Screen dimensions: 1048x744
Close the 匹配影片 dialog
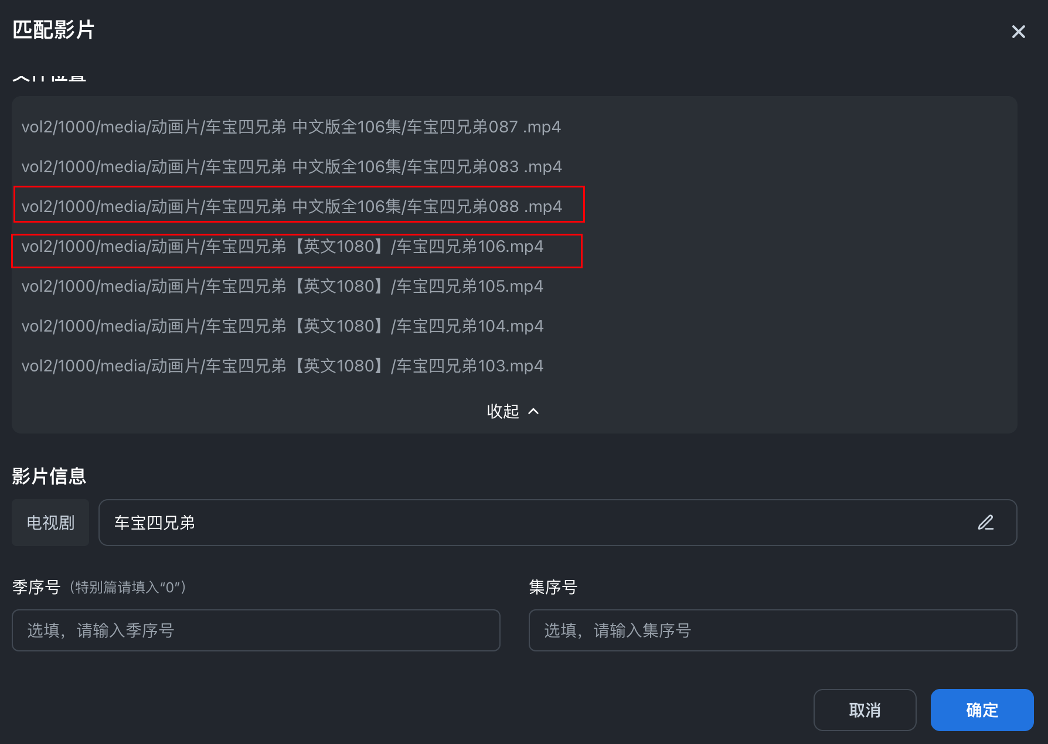(1018, 32)
